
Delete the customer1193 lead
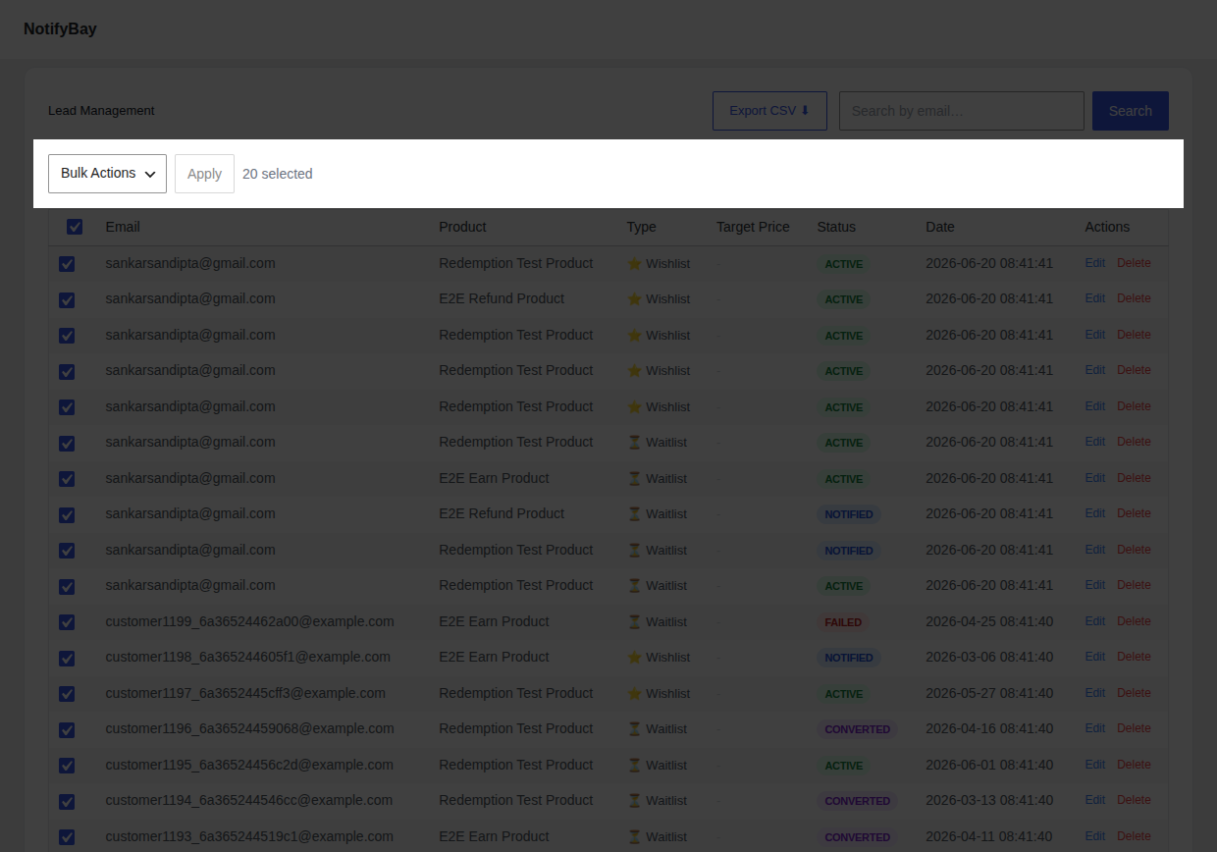tap(1134, 836)
